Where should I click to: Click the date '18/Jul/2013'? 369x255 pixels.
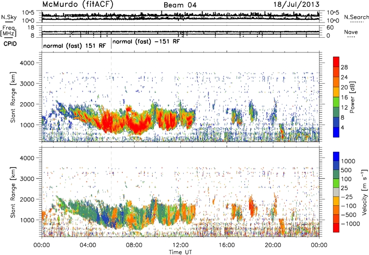296,5
